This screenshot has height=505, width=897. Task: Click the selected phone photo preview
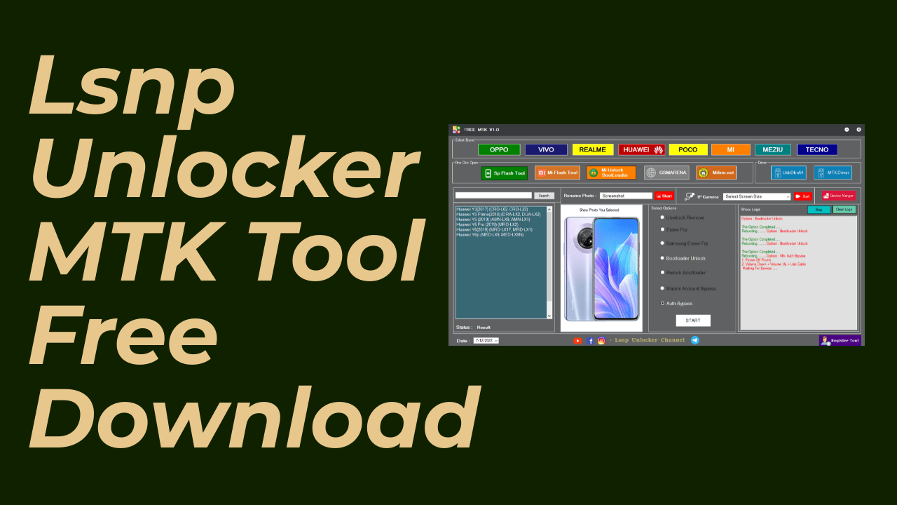point(602,268)
